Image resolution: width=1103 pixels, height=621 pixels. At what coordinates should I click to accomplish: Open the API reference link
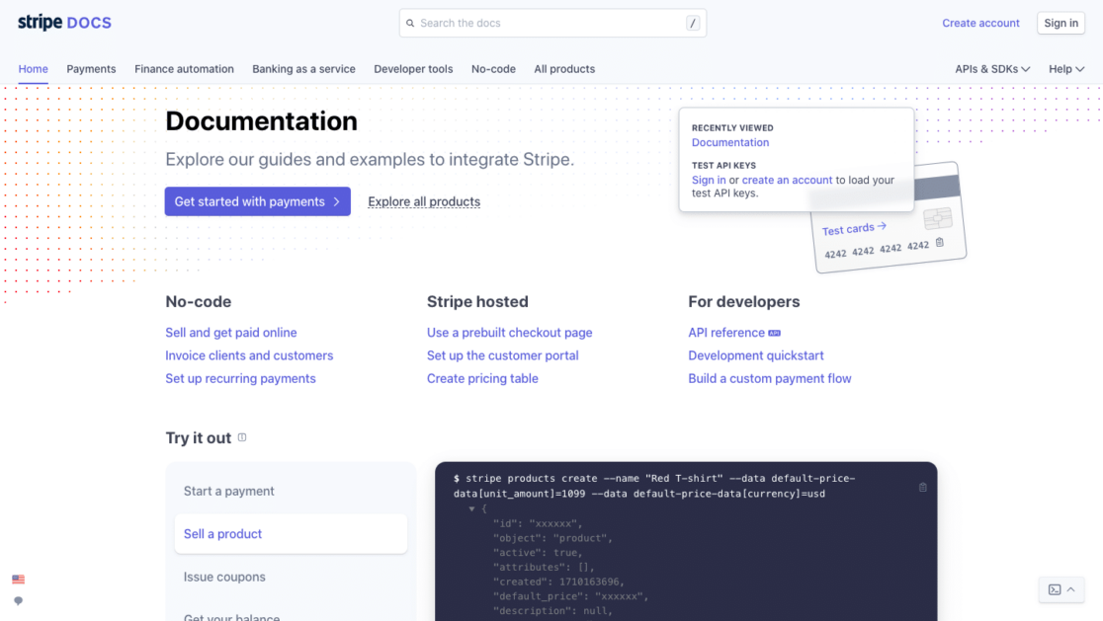(726, 333)
